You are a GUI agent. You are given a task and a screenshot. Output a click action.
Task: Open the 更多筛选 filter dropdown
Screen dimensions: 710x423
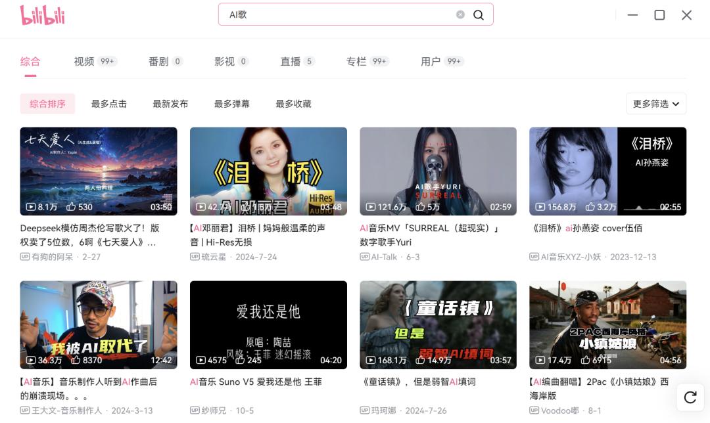click(656, 104)
